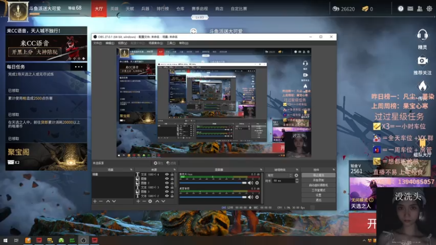This screenshot has width=436, height=245.
Task: Switch to the 排行榜 game tab
Action: (162, 9)
